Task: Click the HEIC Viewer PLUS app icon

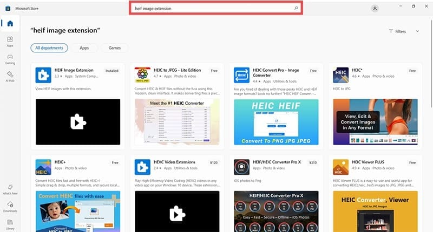Action: 341,167
